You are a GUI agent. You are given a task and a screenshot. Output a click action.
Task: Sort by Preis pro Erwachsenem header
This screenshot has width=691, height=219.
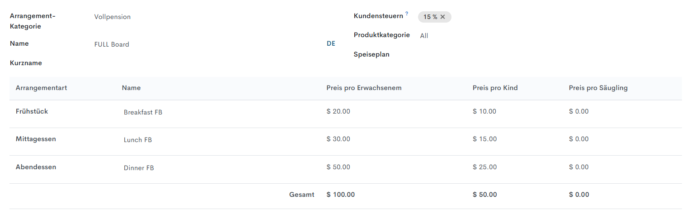(x=364, y=88)
